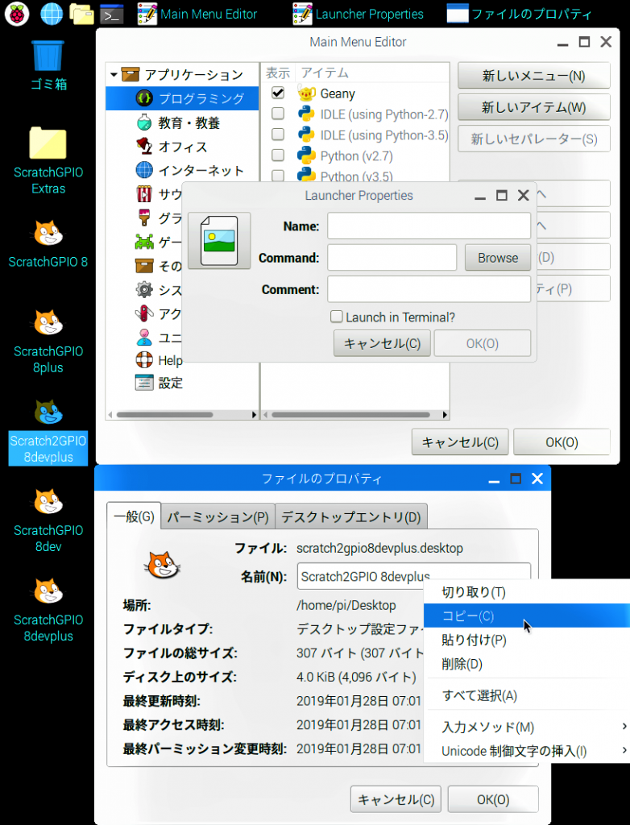The image size is (630, 825).
Task: Check the Launch in Terminal option
Action: (x=337, y=317)
